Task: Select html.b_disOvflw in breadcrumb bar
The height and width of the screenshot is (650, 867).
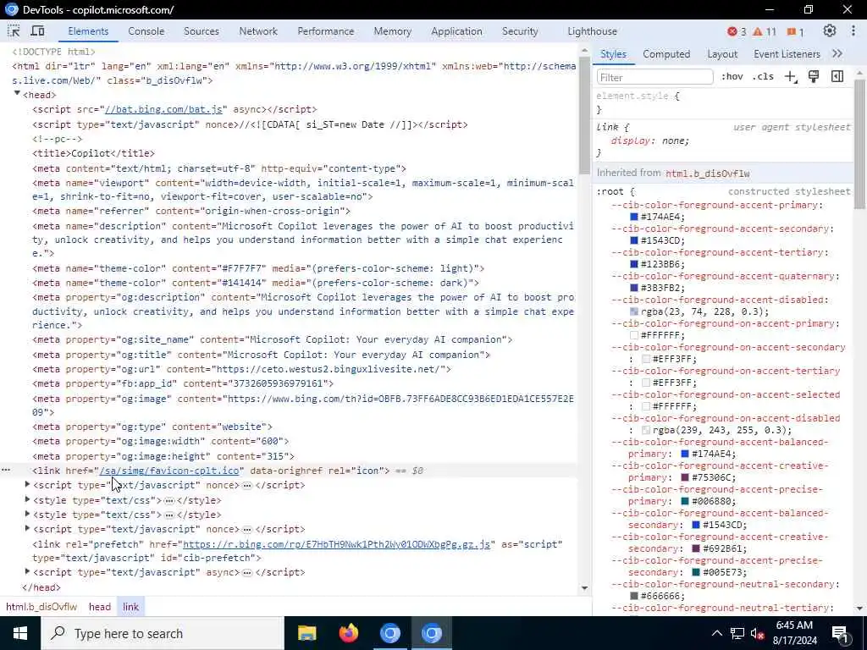Action: click(x=41, y=607)
